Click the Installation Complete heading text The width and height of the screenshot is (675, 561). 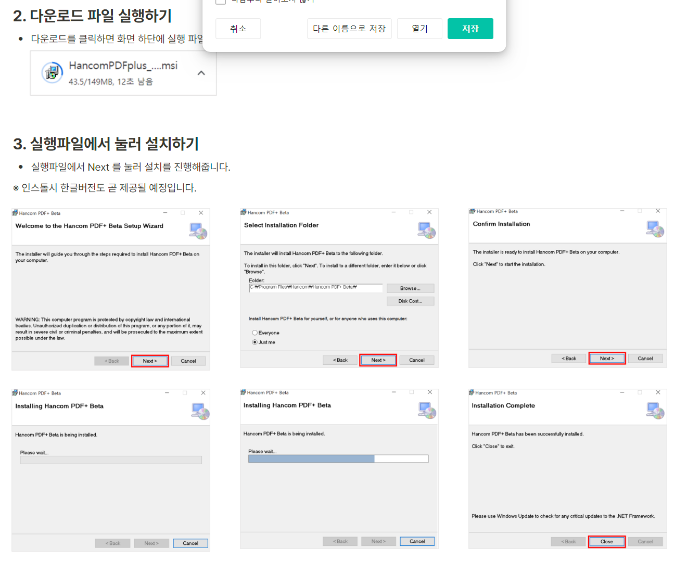(x=503, y=405)
